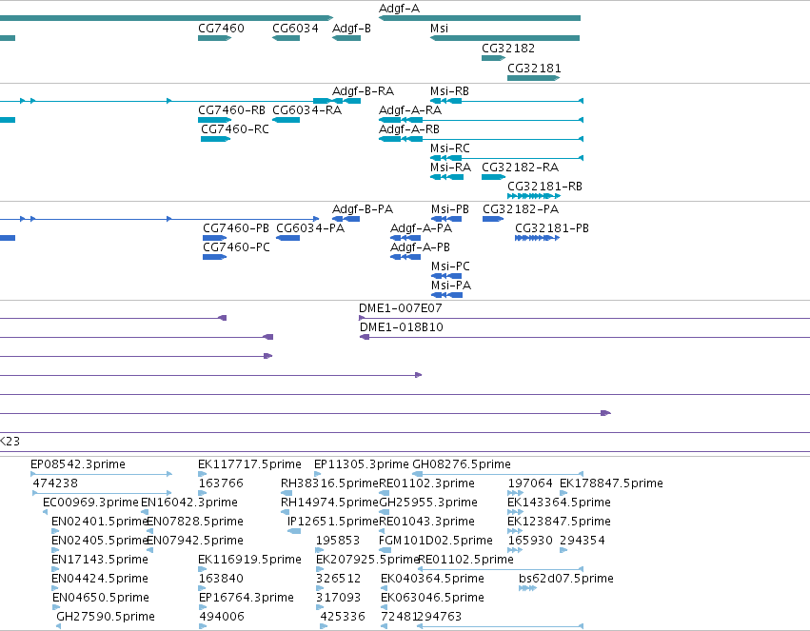Select the 474238 EST feature

point(102,493)
